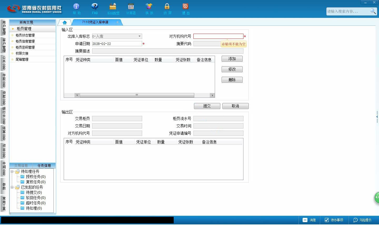379x226 pixels.
Task: Focus the 申请日期 date field
Action: (x=117, y=44)
